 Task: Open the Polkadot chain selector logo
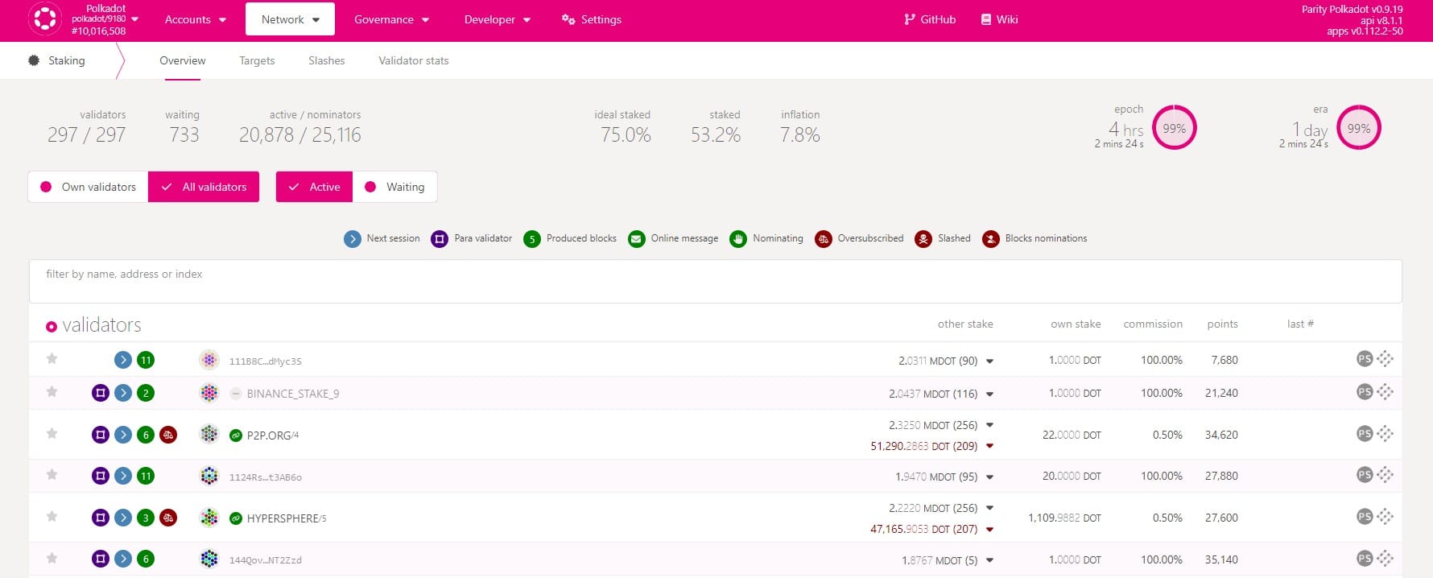click(x=45, y=19)
